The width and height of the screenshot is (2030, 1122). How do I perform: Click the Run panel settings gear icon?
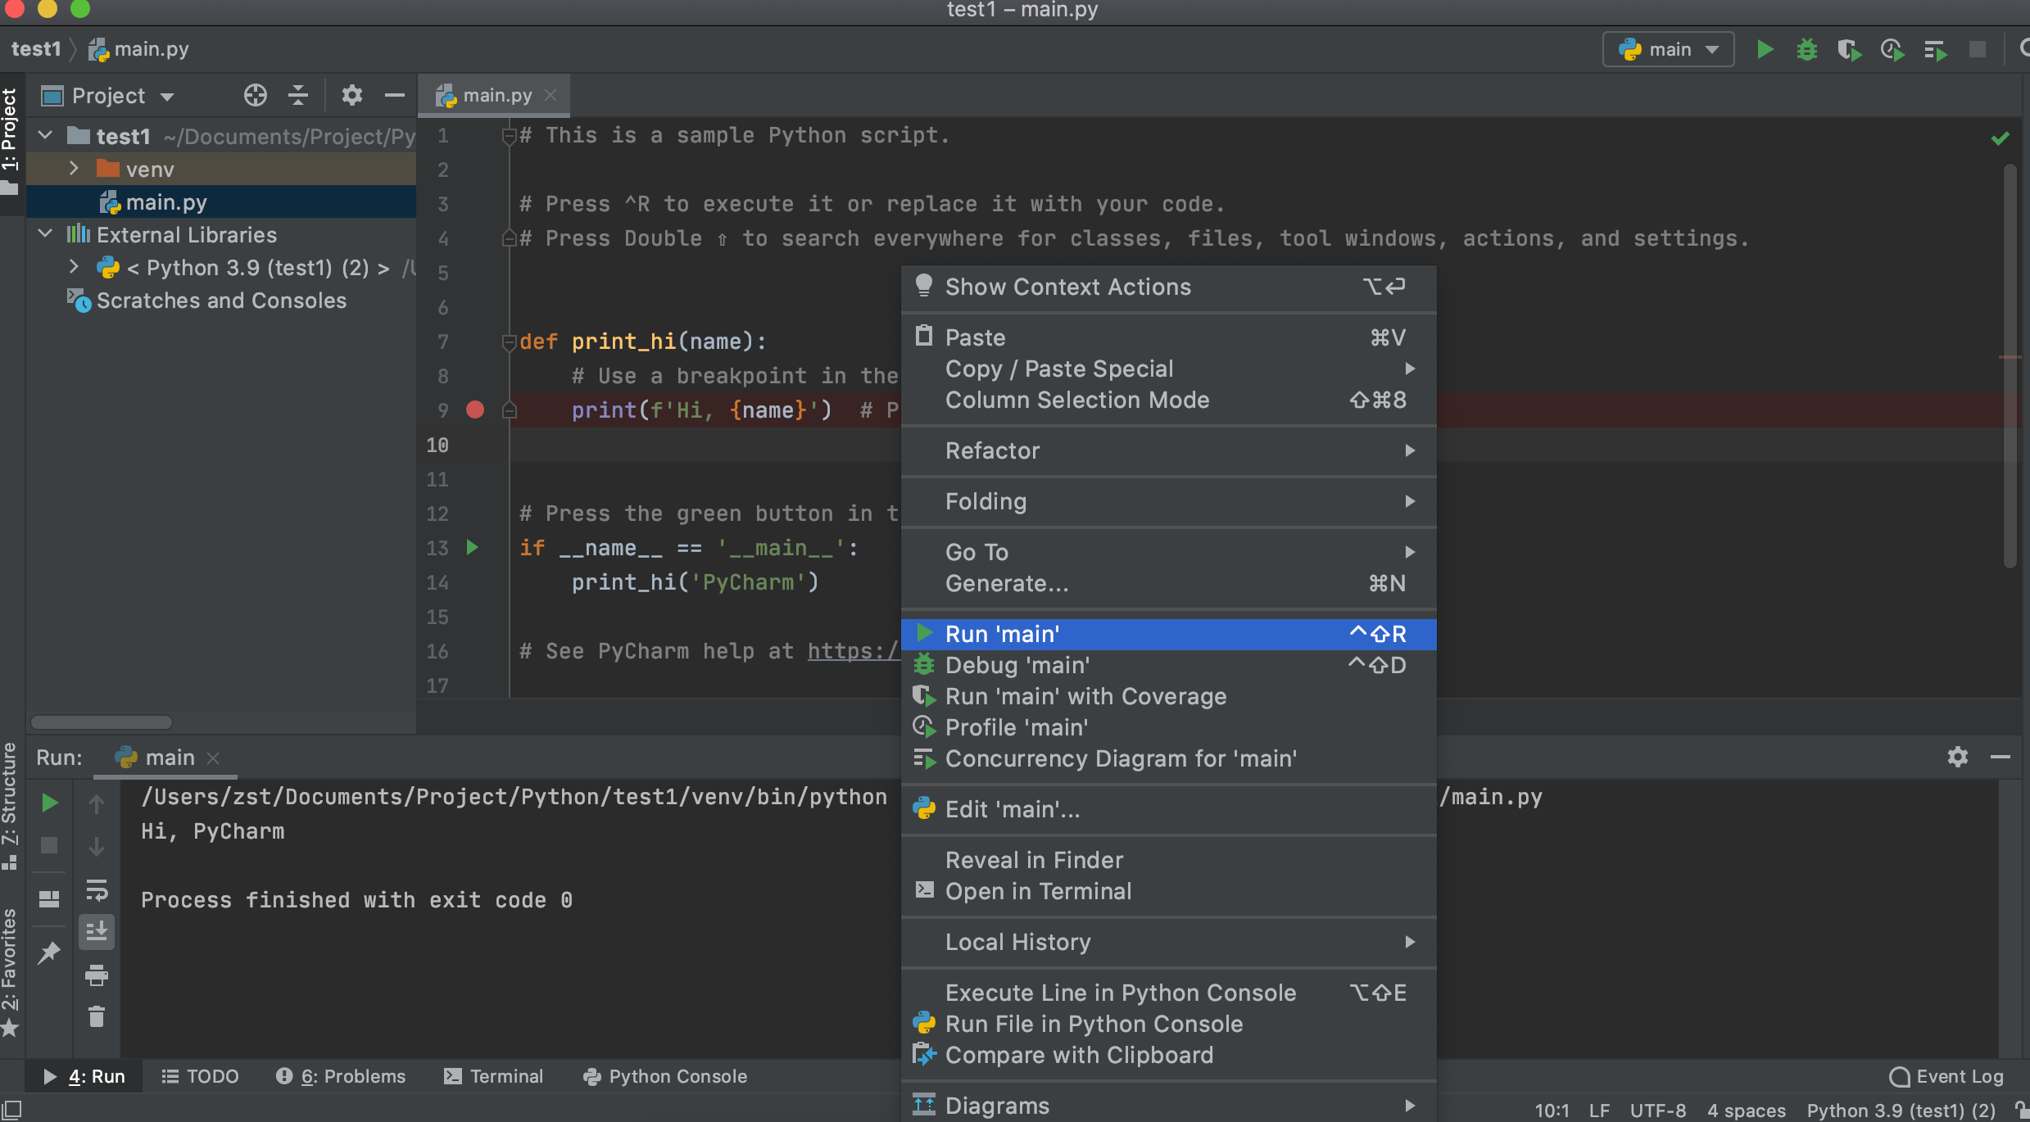pos(1957,757)
